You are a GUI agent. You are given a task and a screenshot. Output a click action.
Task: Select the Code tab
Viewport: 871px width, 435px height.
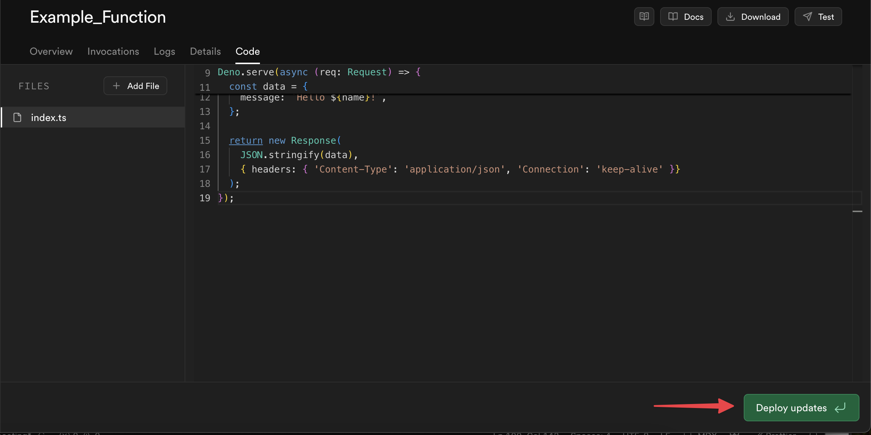(247, 51)
